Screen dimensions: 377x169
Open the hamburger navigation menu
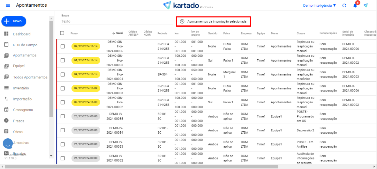click(x=8, y=5)
